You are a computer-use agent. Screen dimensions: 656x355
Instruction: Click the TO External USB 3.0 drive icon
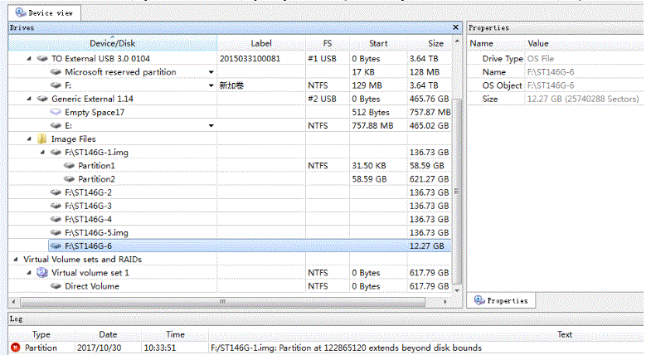coord(41,59)
